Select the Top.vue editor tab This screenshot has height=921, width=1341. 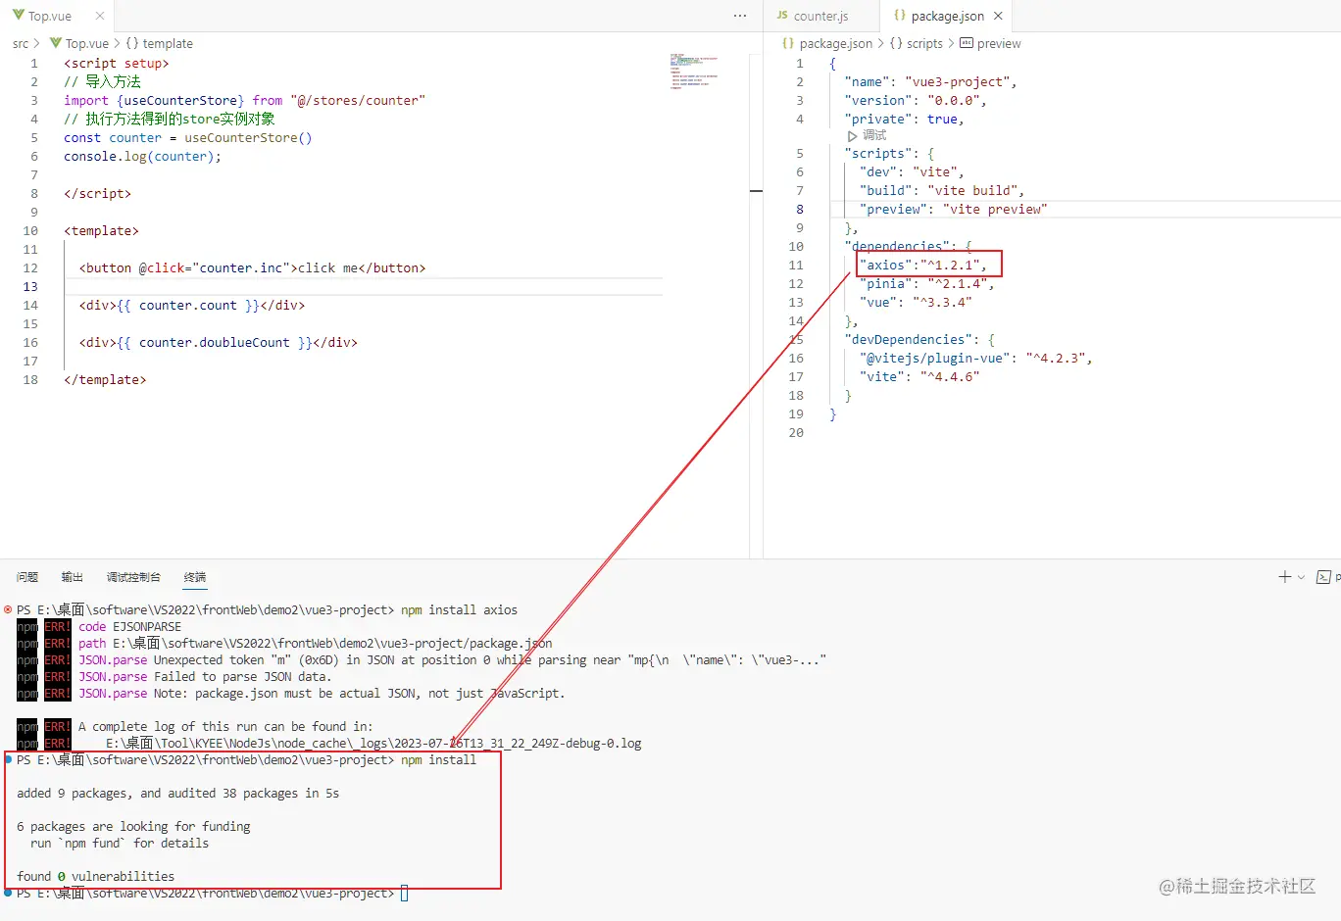pos(49,16)
